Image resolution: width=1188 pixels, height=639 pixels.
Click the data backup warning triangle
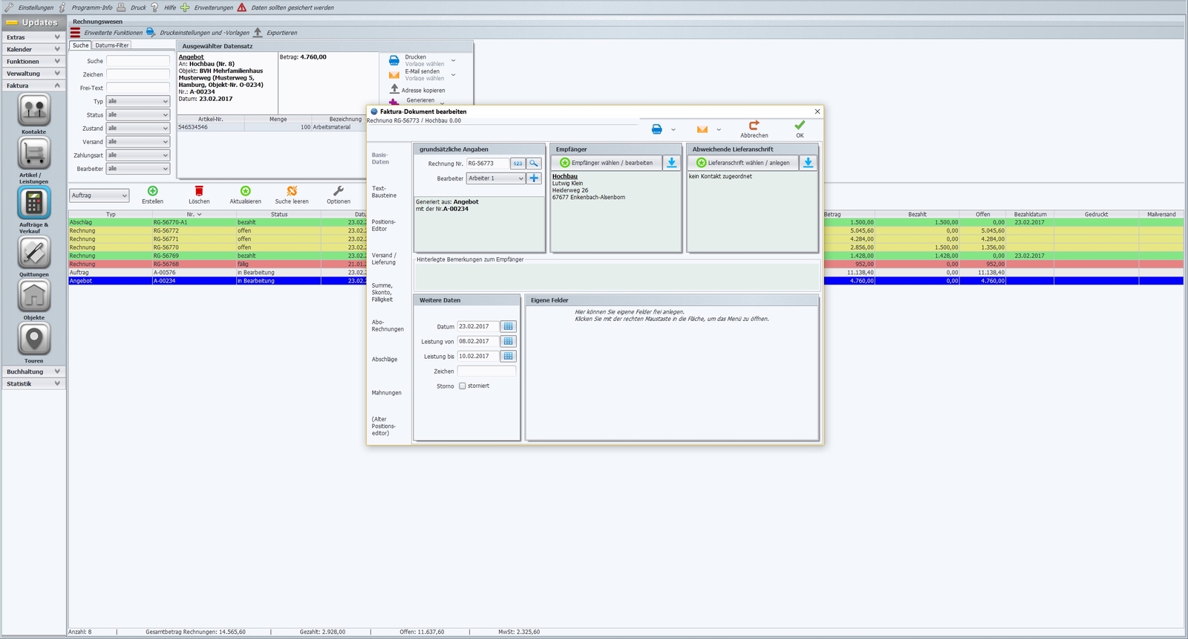(x=242, y=7)
